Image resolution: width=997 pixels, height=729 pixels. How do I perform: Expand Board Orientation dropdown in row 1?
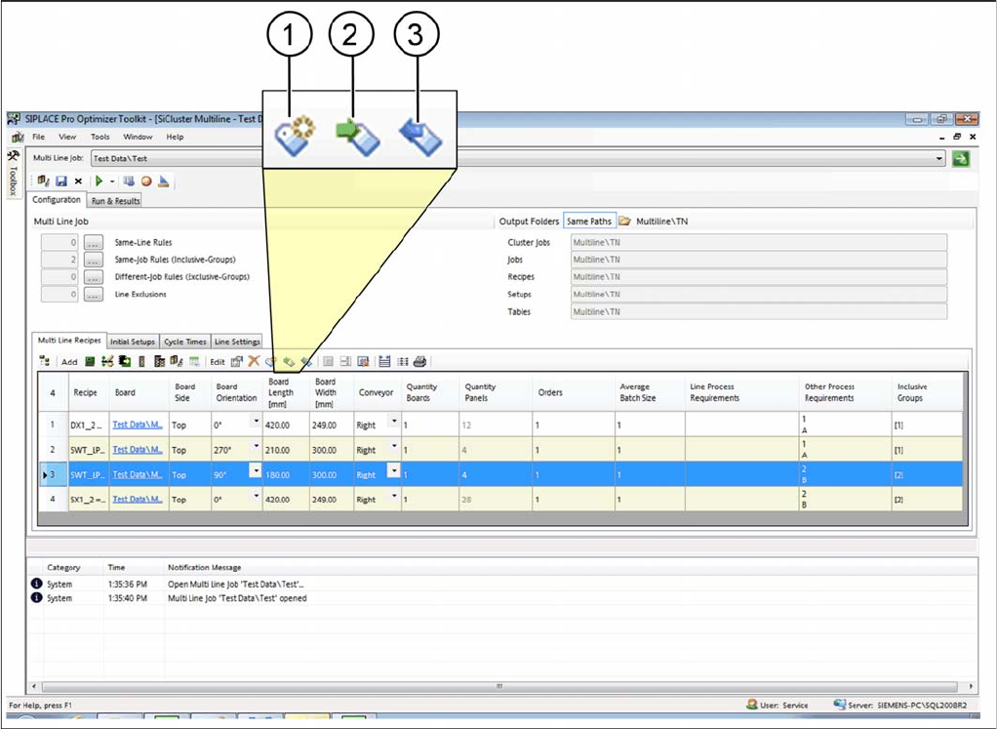point(256,421)
